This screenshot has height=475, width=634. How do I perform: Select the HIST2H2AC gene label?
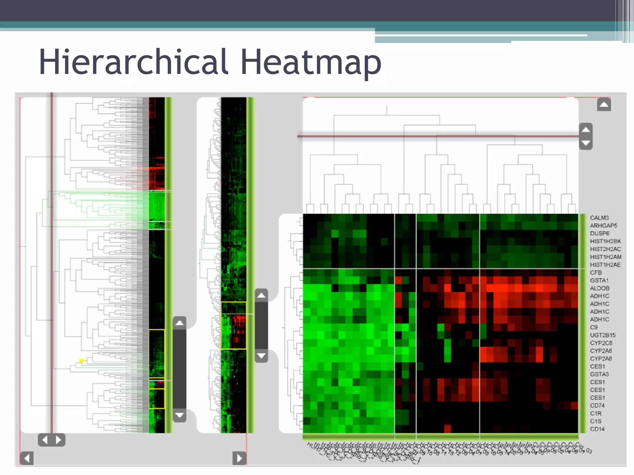(x=605, y=249)
